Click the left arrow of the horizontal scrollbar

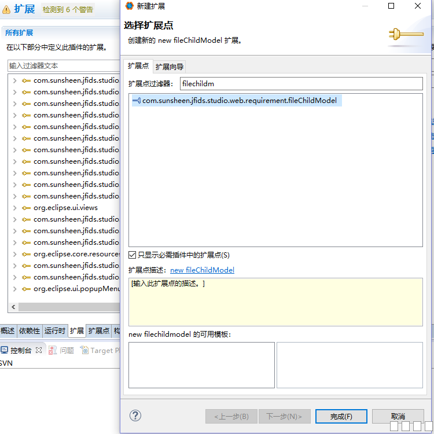(x=13, y=307)
